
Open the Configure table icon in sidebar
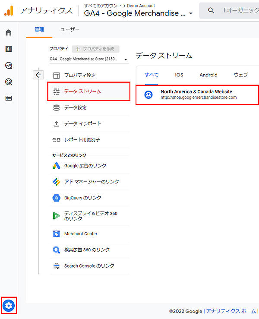click(x=9, y=98)
